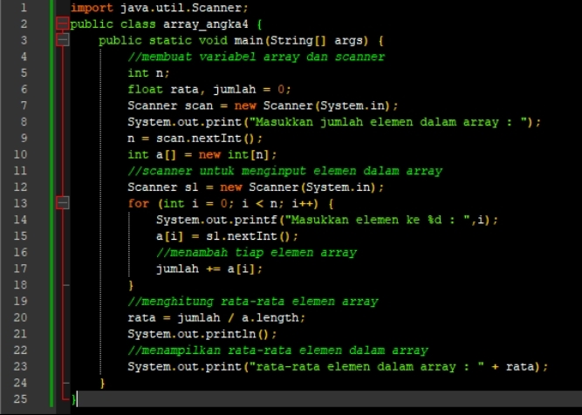
Task: Click the Scanner s1 declaration line
Action: tap(255, 187)
